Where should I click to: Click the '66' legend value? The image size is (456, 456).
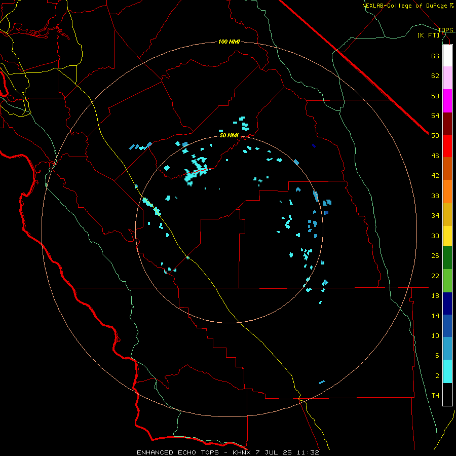435,56
